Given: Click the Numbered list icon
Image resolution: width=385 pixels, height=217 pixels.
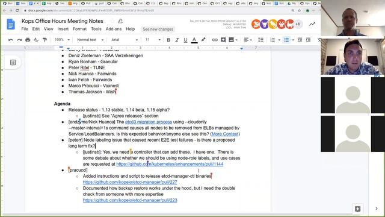Looking at the screenshot, I should click(x=273, y=40).
